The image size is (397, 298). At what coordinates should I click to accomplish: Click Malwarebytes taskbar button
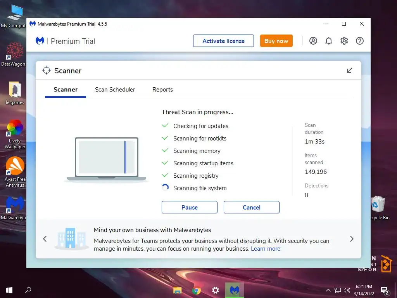235,290
